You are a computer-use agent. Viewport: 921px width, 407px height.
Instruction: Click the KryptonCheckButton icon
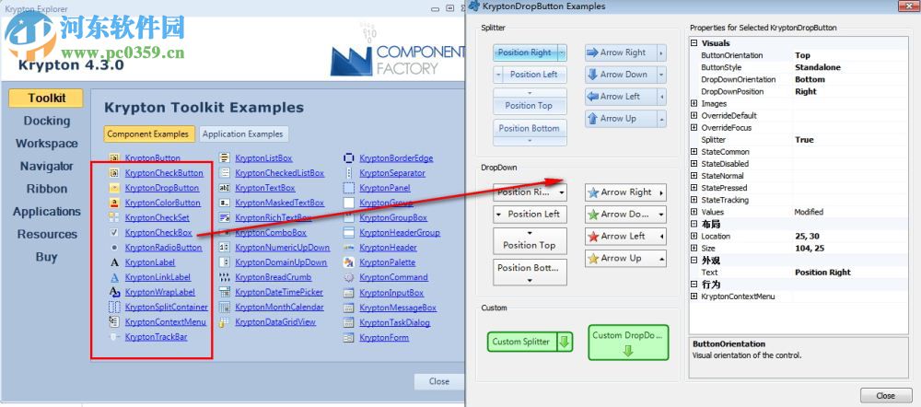[x=114, y=173]
